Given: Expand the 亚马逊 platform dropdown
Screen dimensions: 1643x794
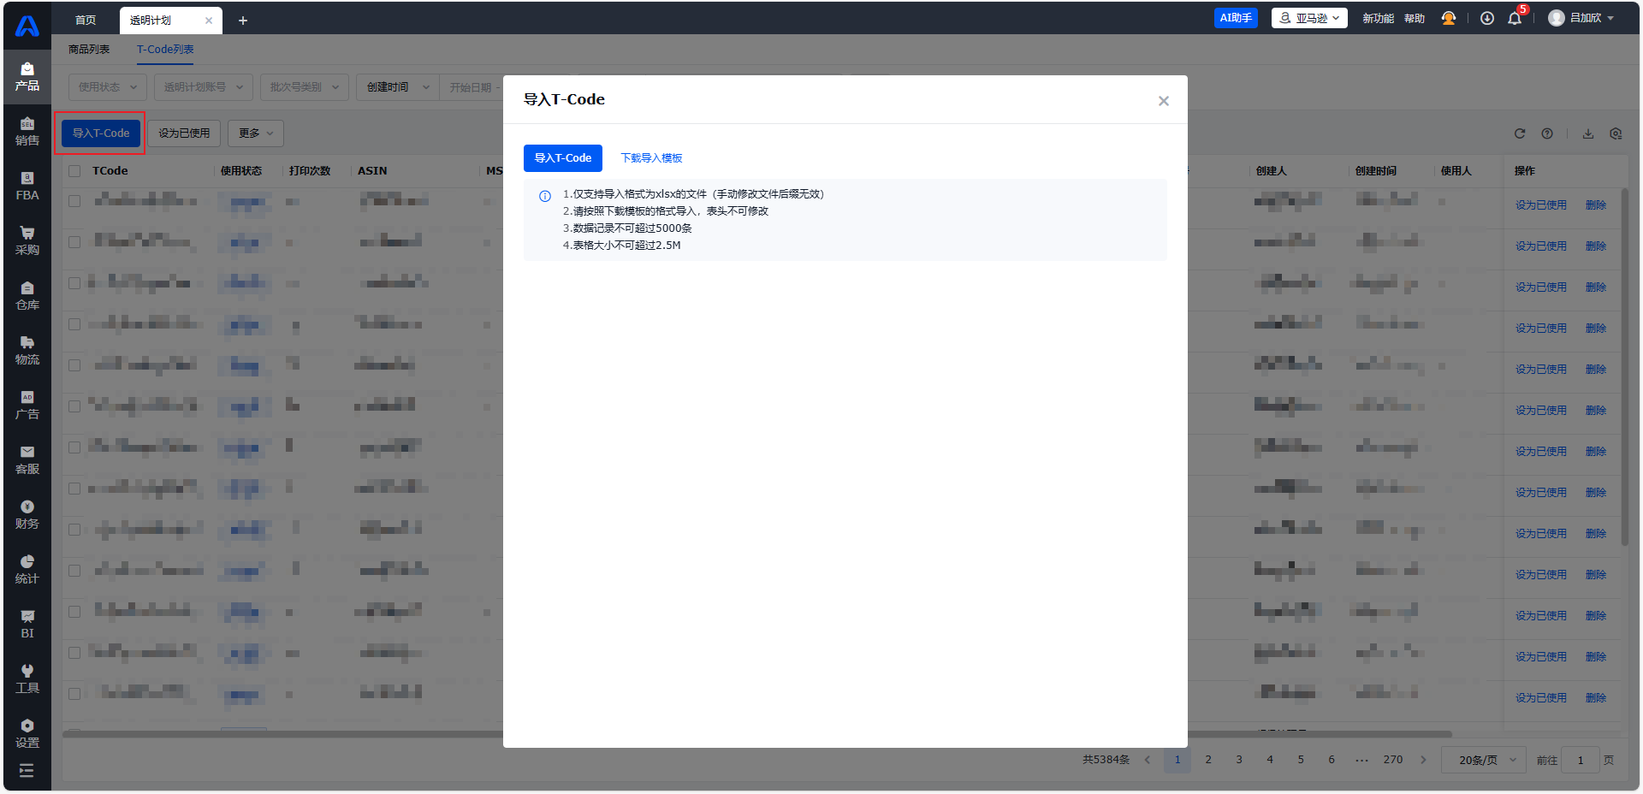Looking at the screenshot, I should (1309, 18).
